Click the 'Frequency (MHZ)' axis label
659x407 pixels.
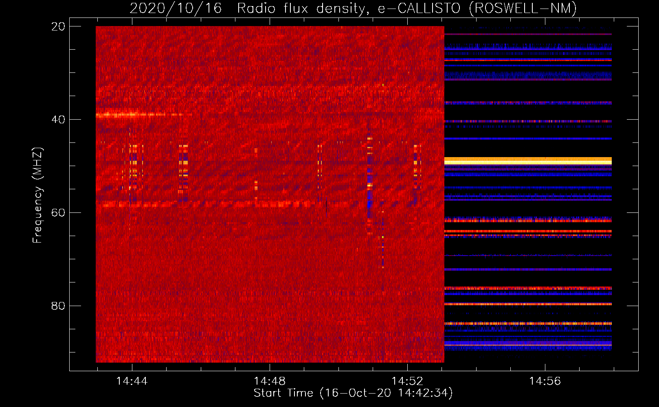[x=37, y=195]
